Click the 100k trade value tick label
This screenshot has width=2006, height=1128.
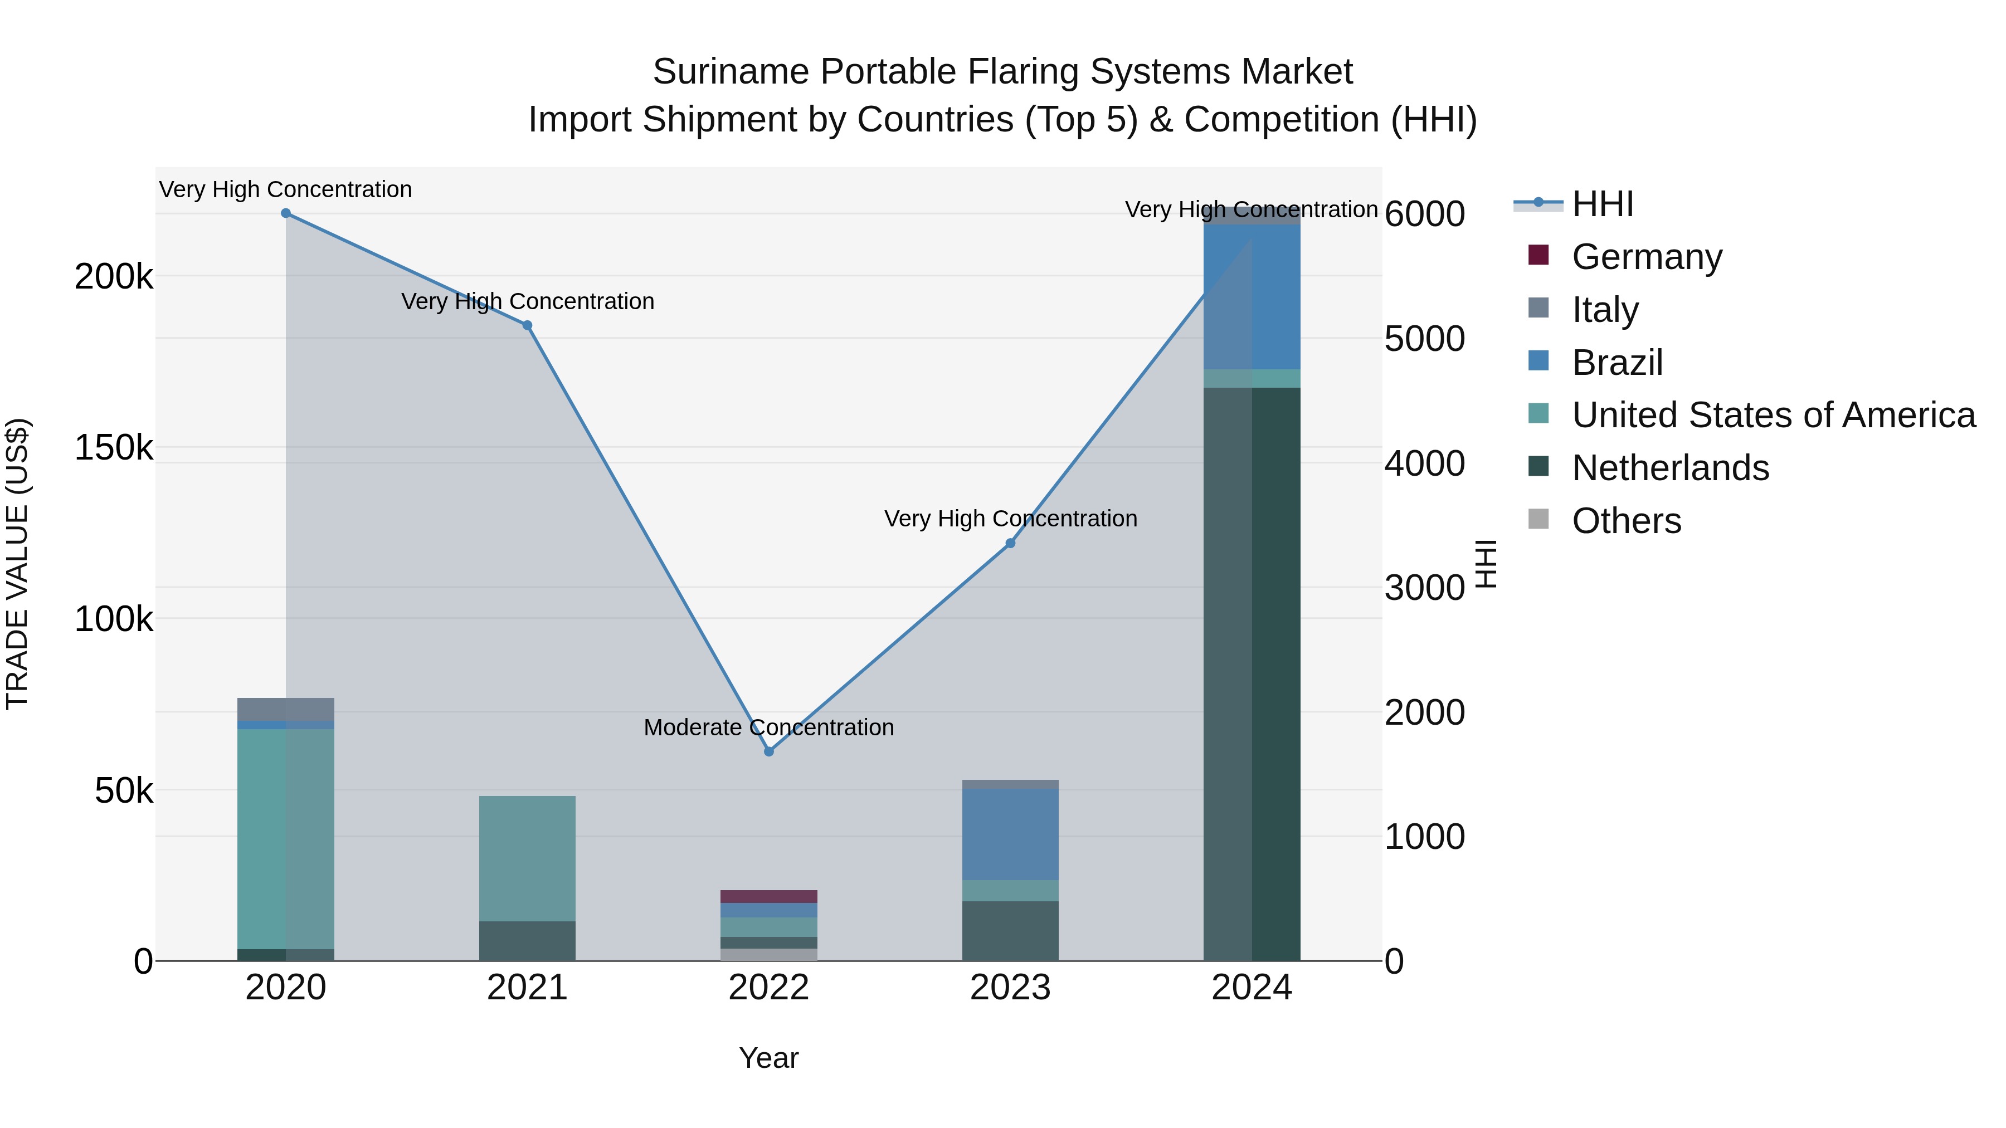[x=114, y=619]
